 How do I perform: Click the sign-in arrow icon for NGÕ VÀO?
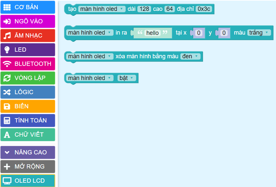point(7,21)
